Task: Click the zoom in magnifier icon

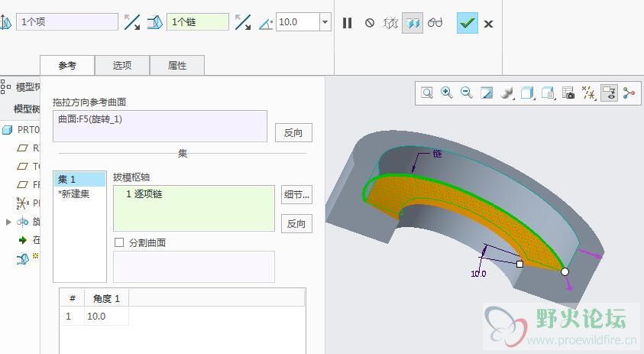Action: pos(446,93)
